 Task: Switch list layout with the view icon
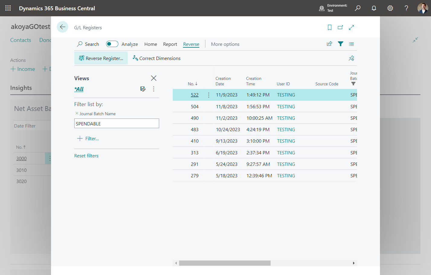pyautogui.click(x=351, y=44)
